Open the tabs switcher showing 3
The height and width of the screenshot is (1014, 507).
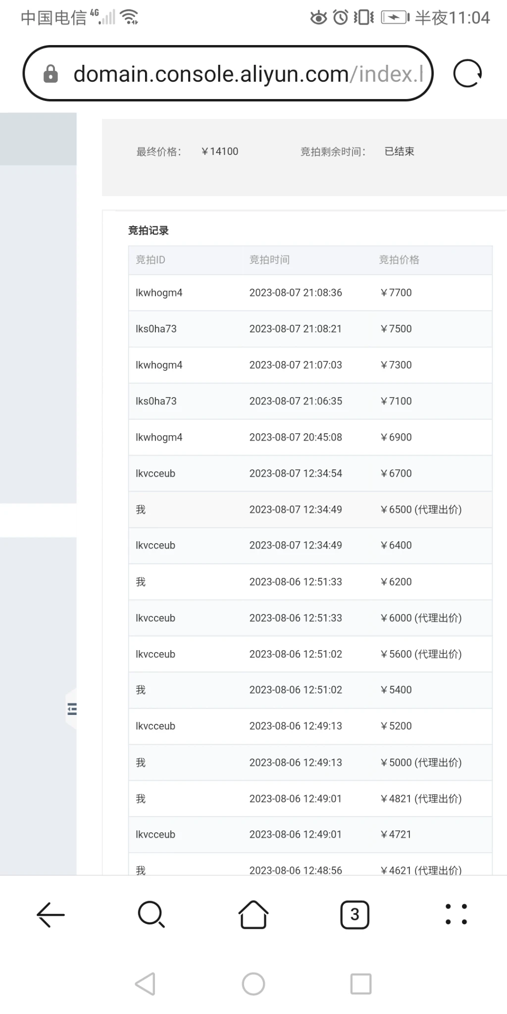[355, 914]
